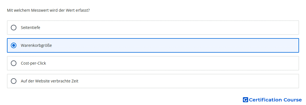Viewport: 306px width, 105px height.
Task: Click Auf der Website verbrachte Zeit text
Action: pos(50,81)
